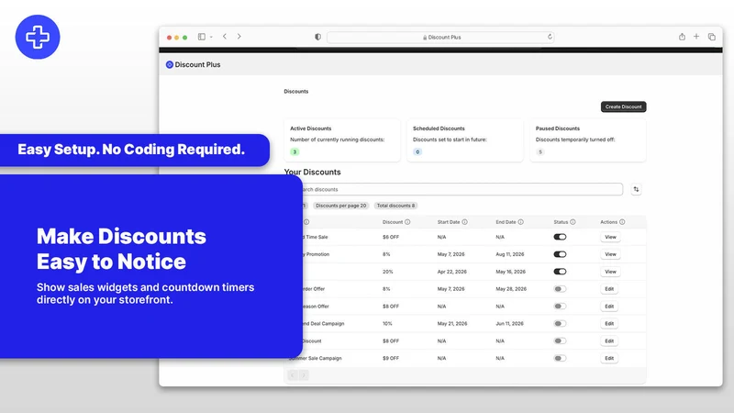Click the Jun 11, 2026 end date cell
Viewport: 734px width, 413px height.
(509, 324)
